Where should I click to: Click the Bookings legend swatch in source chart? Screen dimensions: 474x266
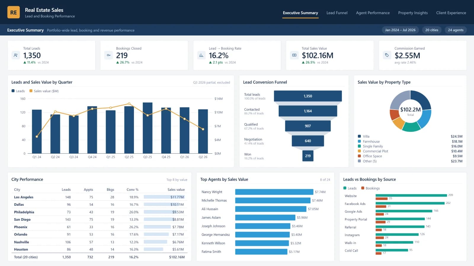[363, 188]
